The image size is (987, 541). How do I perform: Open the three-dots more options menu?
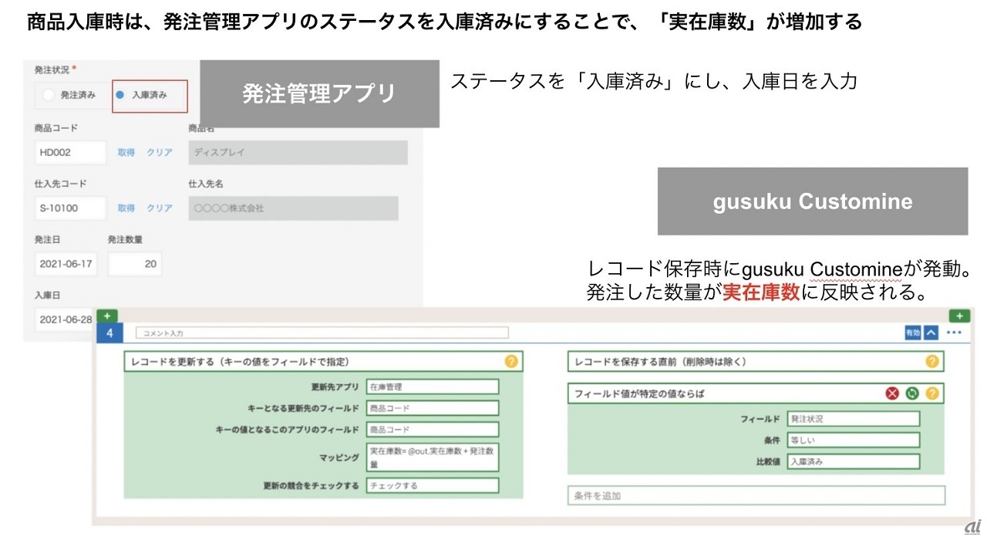click(x=954, y=333)
